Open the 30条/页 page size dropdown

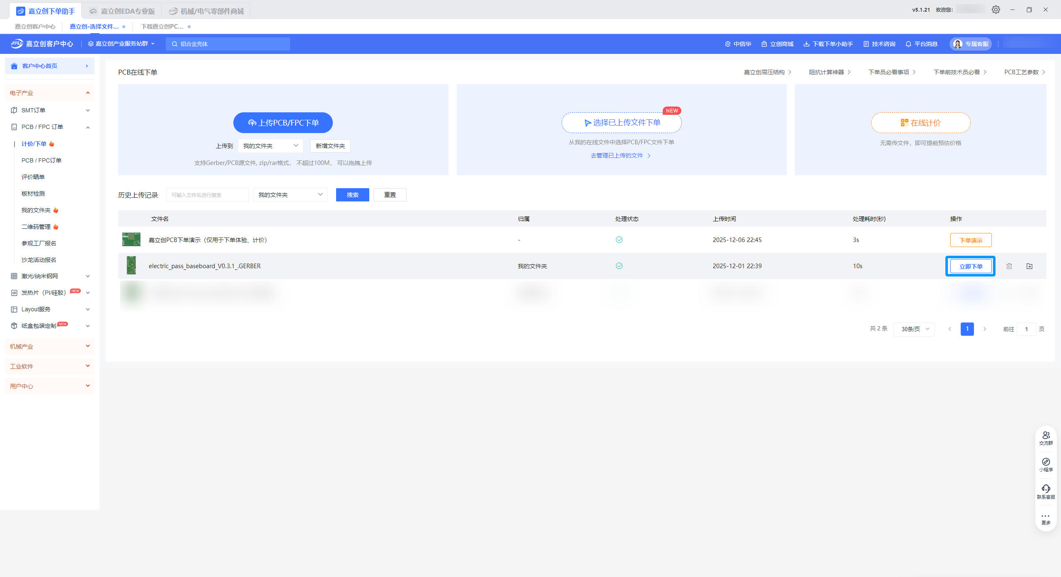coord(914,329)
